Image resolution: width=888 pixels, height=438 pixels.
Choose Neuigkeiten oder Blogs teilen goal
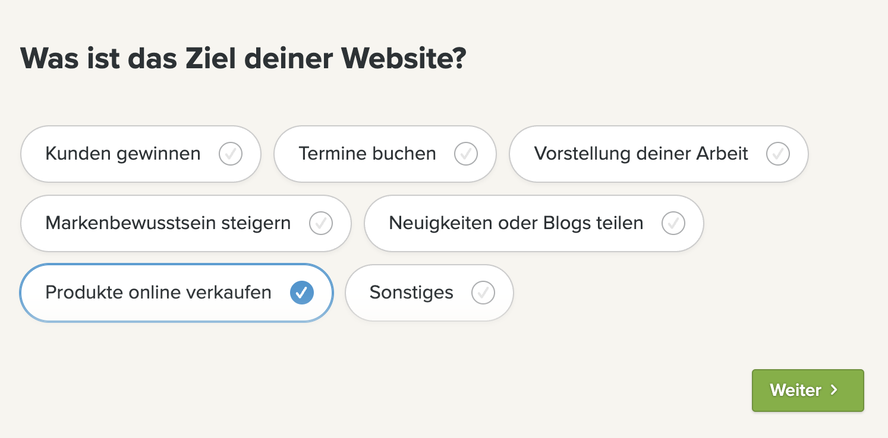[534, 223]
